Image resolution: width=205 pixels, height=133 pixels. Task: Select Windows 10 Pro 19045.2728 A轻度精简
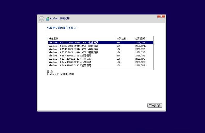coord(101,56)
